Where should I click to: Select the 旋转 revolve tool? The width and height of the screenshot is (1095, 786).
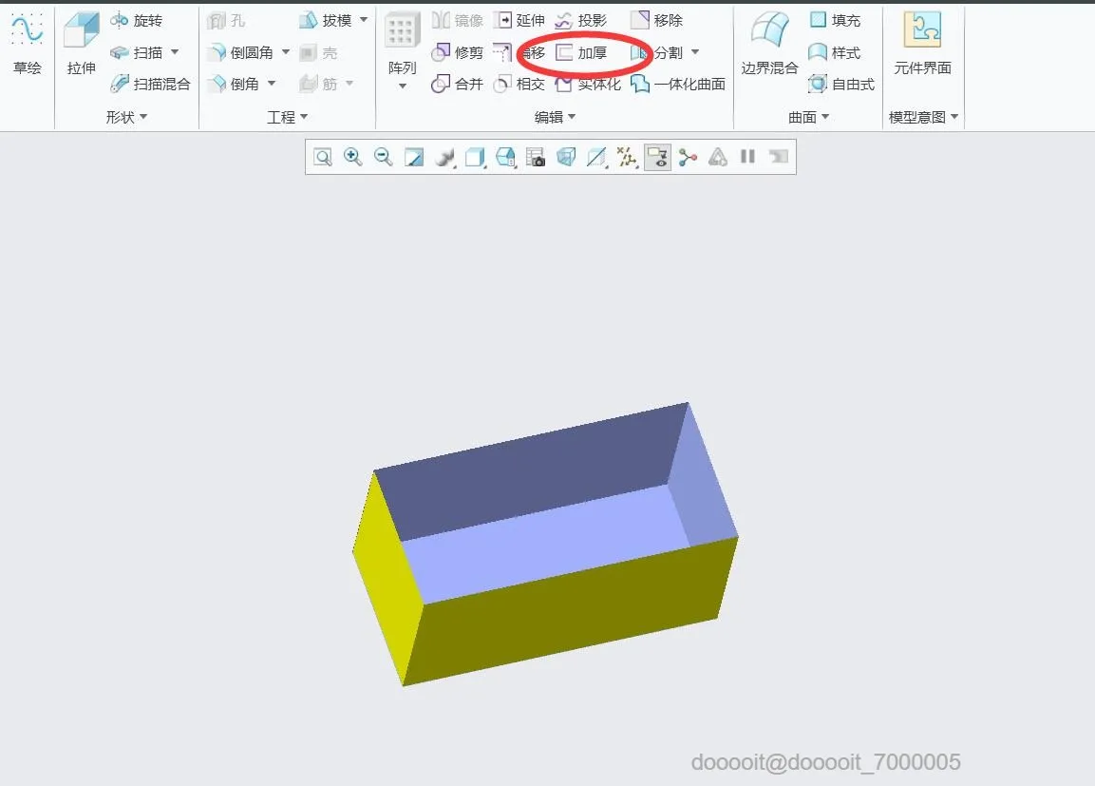tap(136, 20)
